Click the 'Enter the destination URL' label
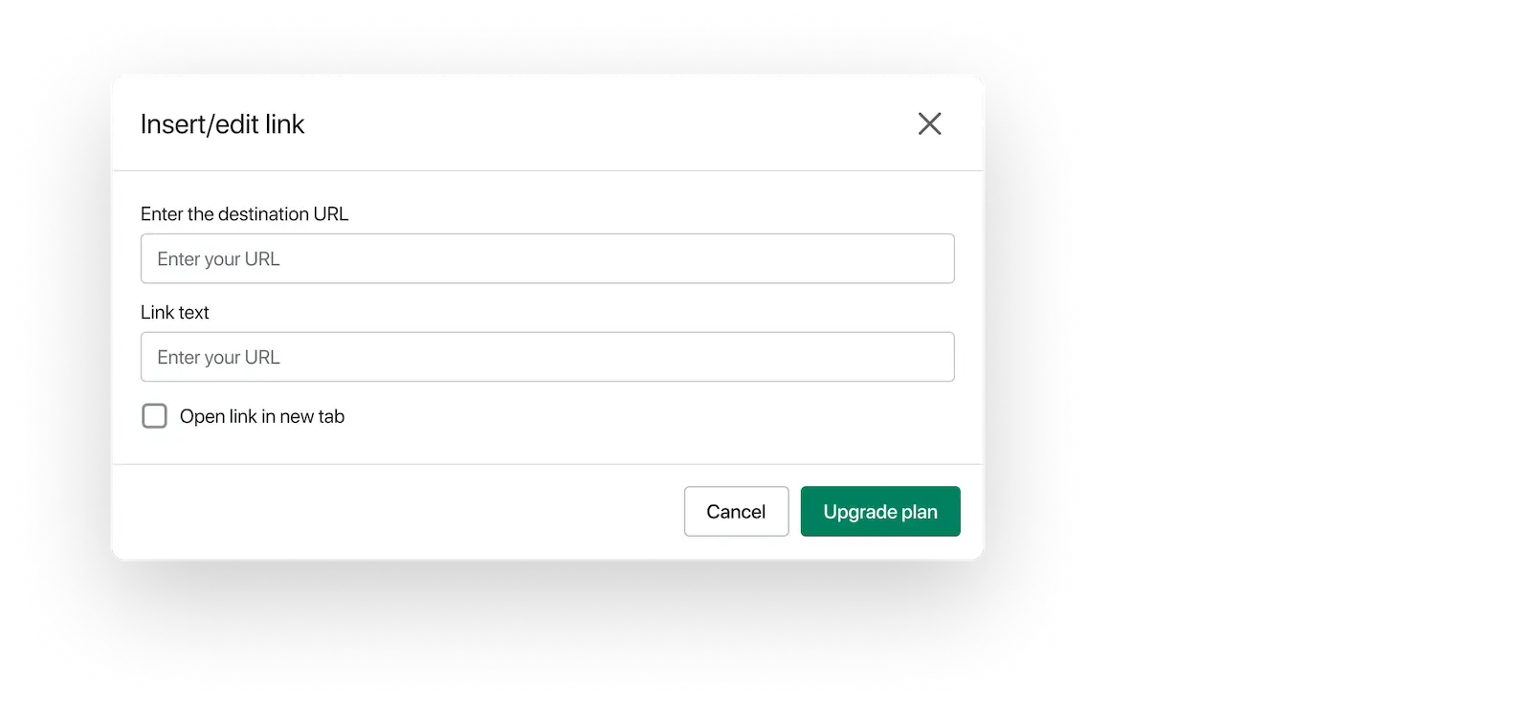This screenshot has height=708, width=1531. pos(244,214)
